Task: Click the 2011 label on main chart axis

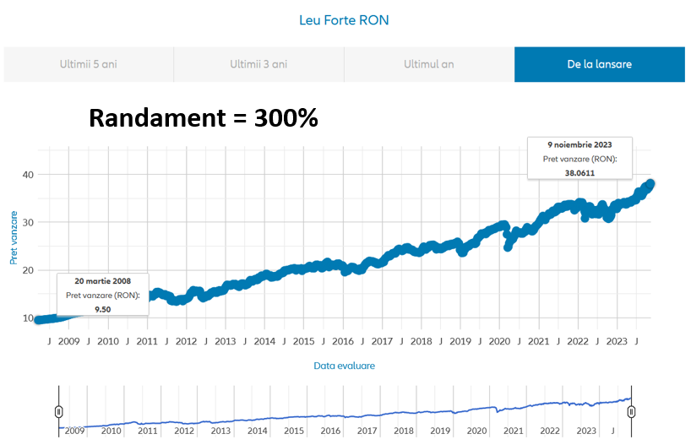Action: [x=147, y=341]
